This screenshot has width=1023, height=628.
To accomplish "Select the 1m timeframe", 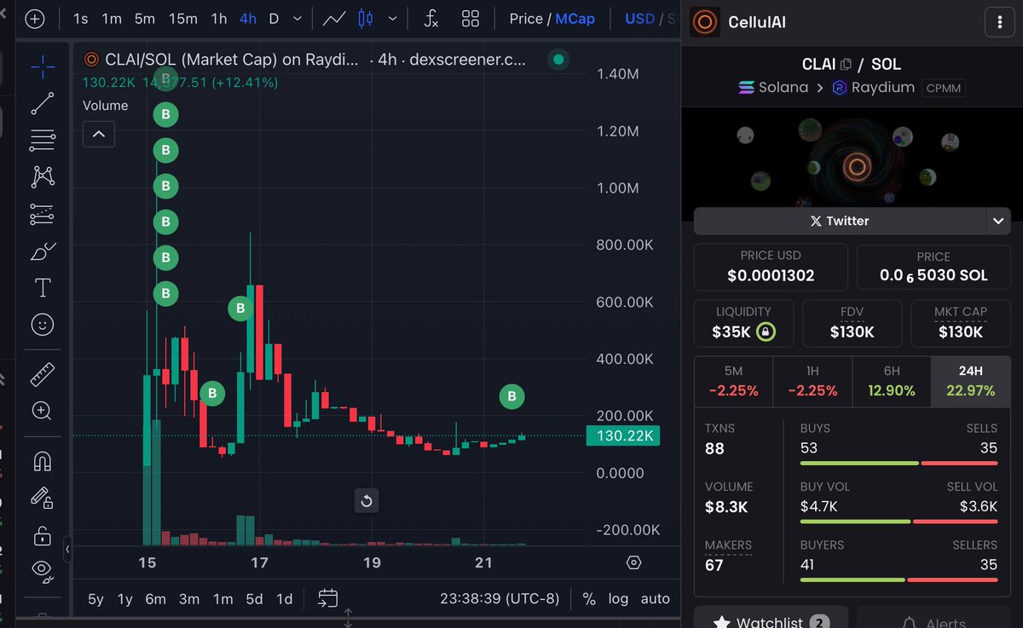I will [111, 18].
